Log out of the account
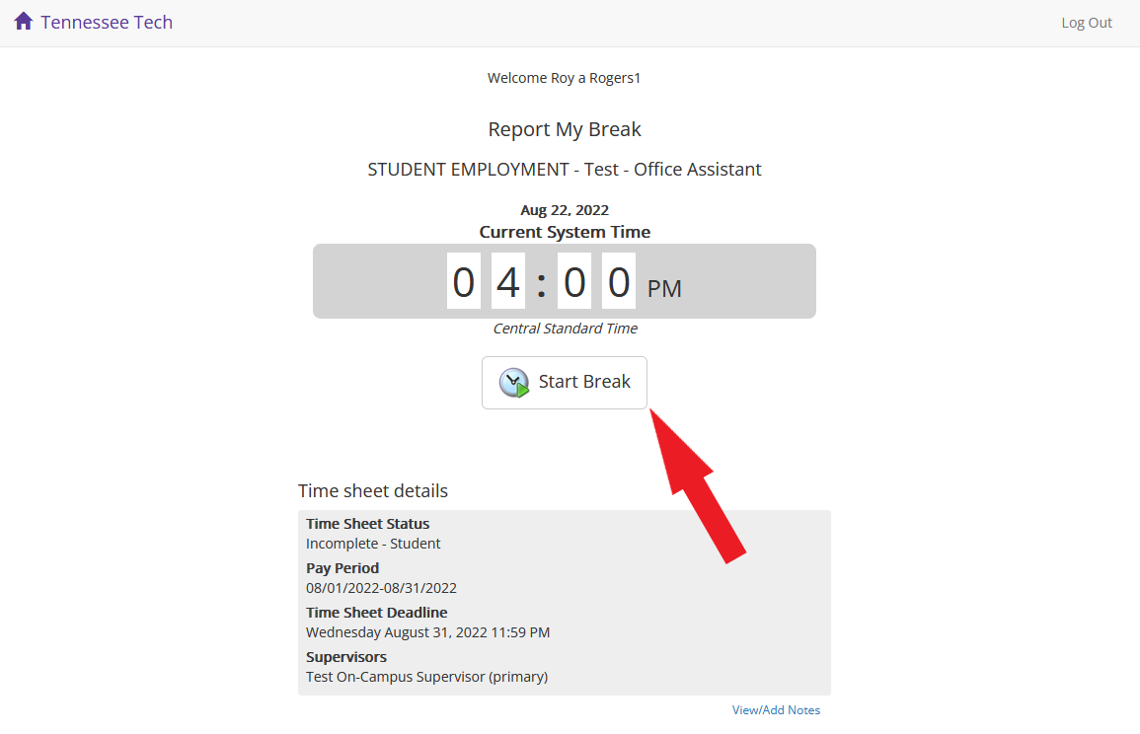This screenshot has width=1140, height=734. pos(1086,23)
